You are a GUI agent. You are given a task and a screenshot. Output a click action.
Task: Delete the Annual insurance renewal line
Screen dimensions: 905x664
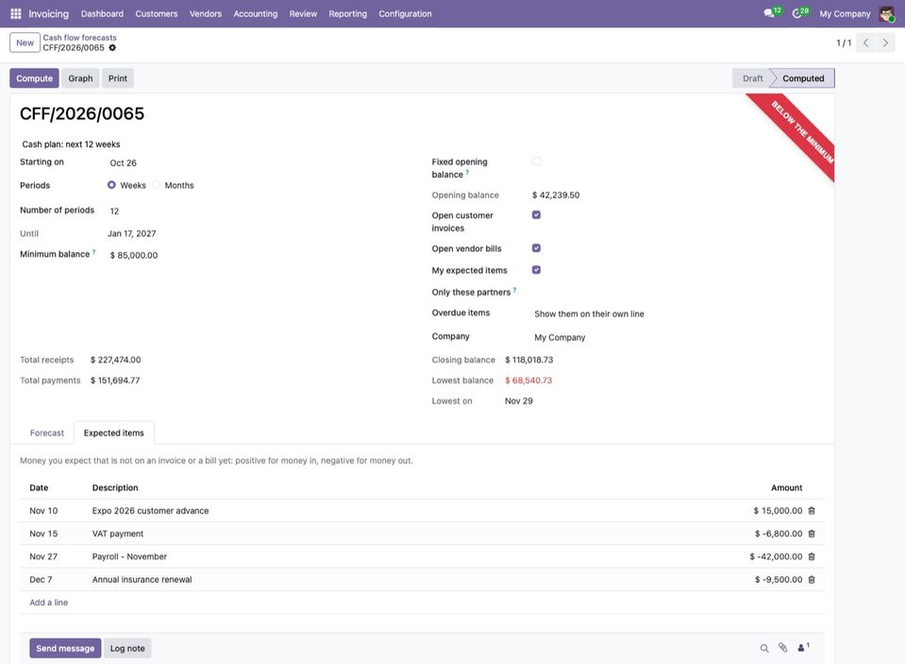tap(812, 580)
